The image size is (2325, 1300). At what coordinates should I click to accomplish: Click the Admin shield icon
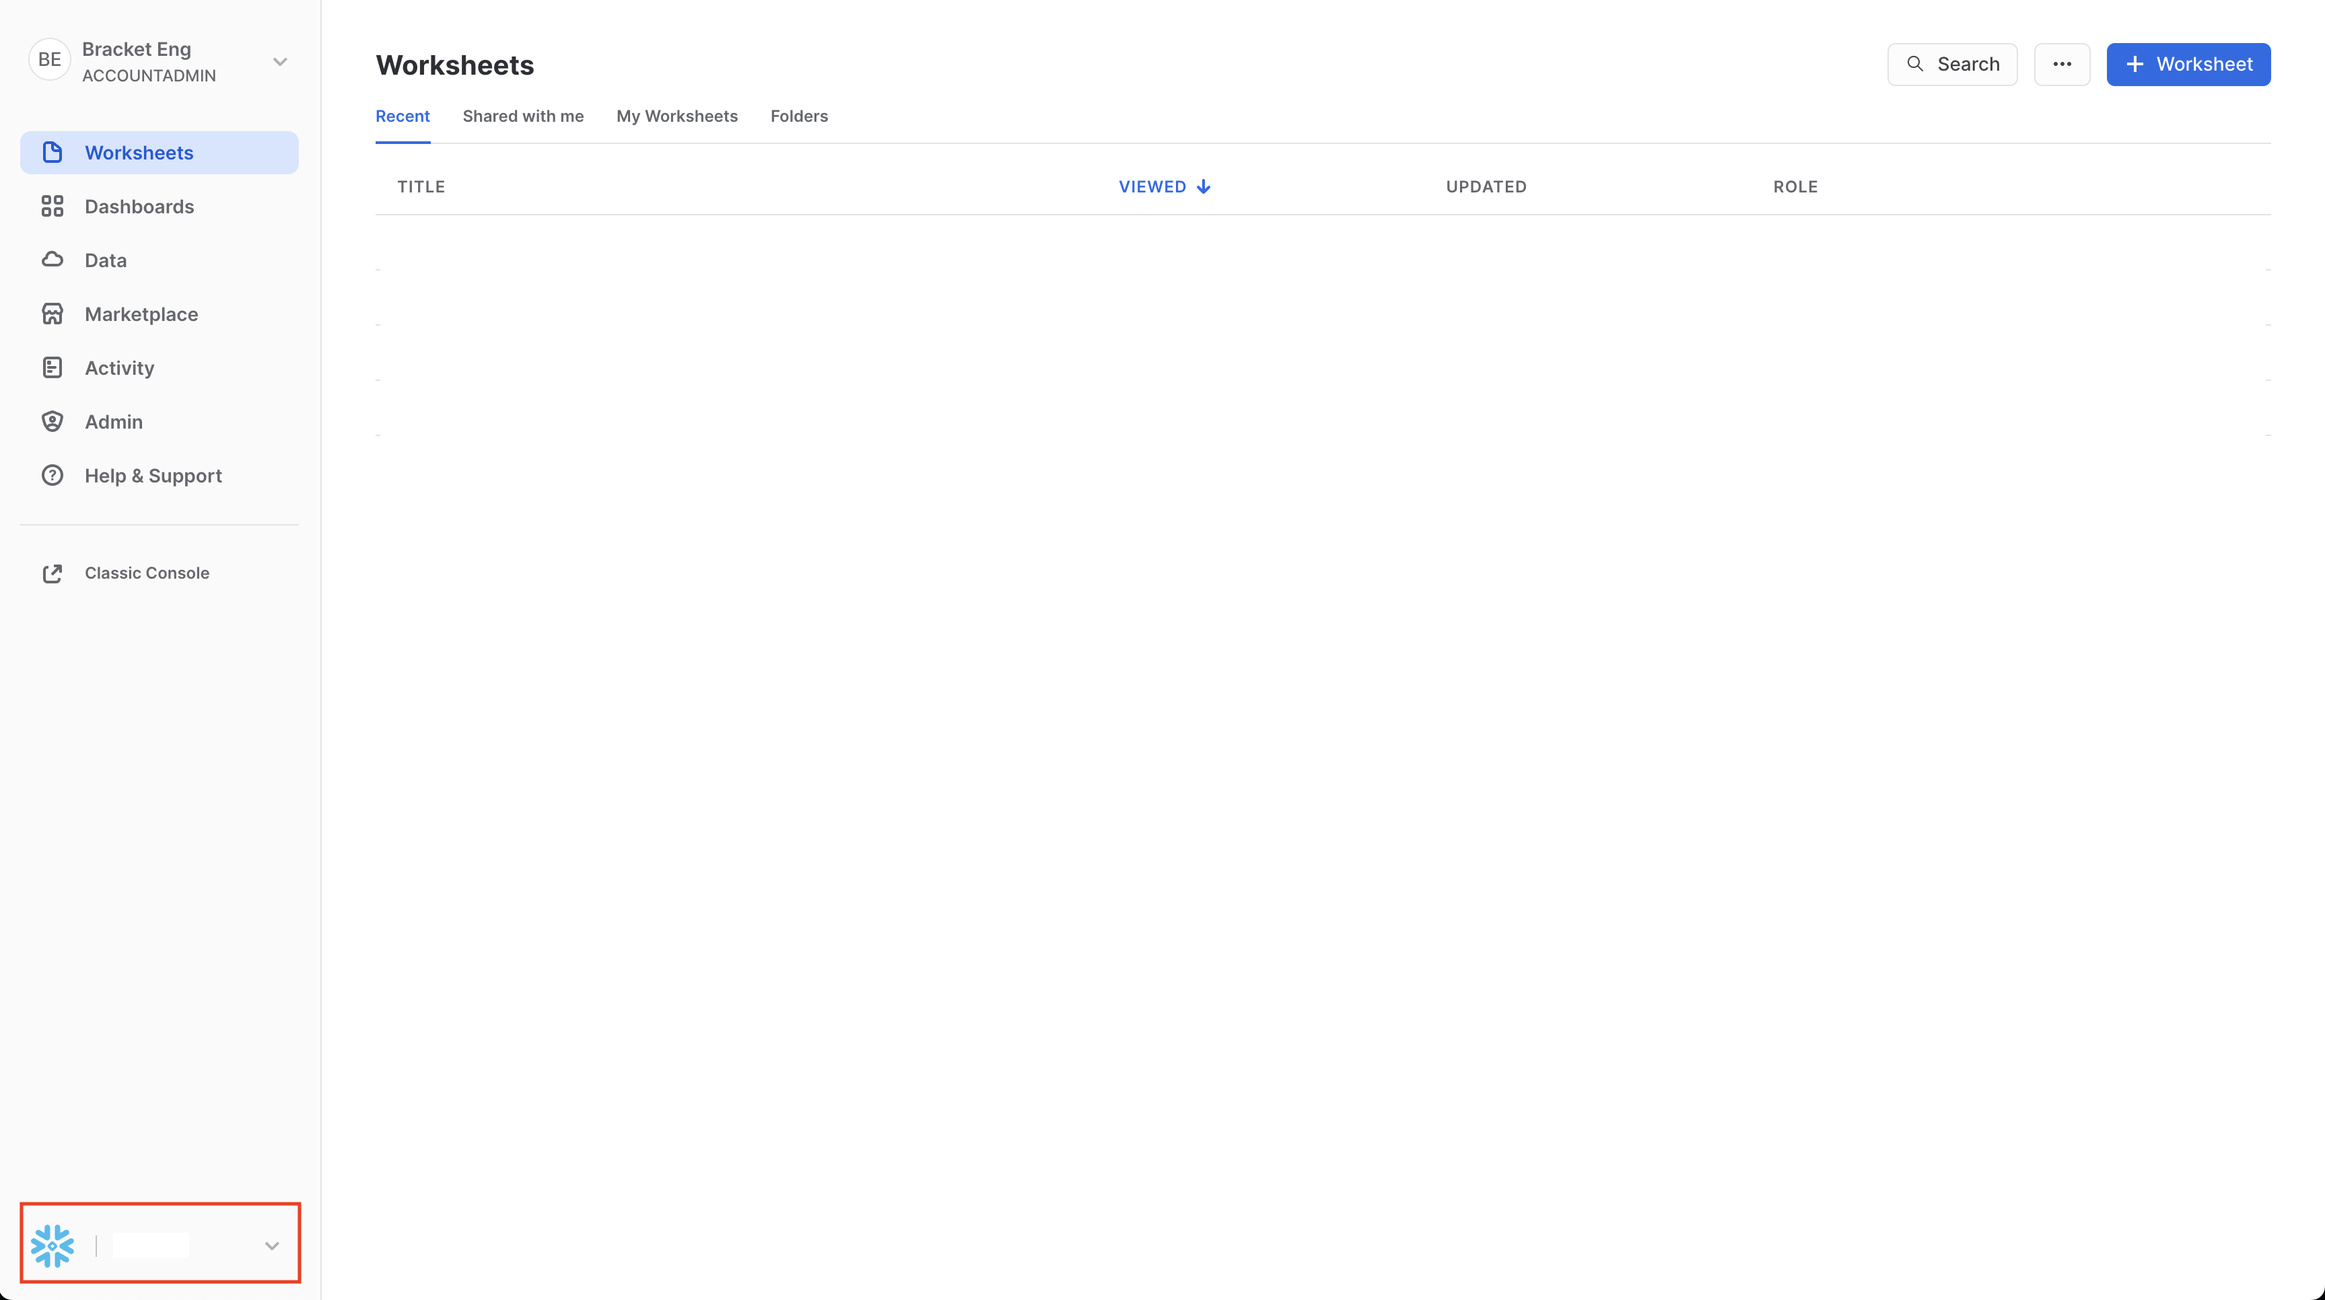[x=53, y=421]
